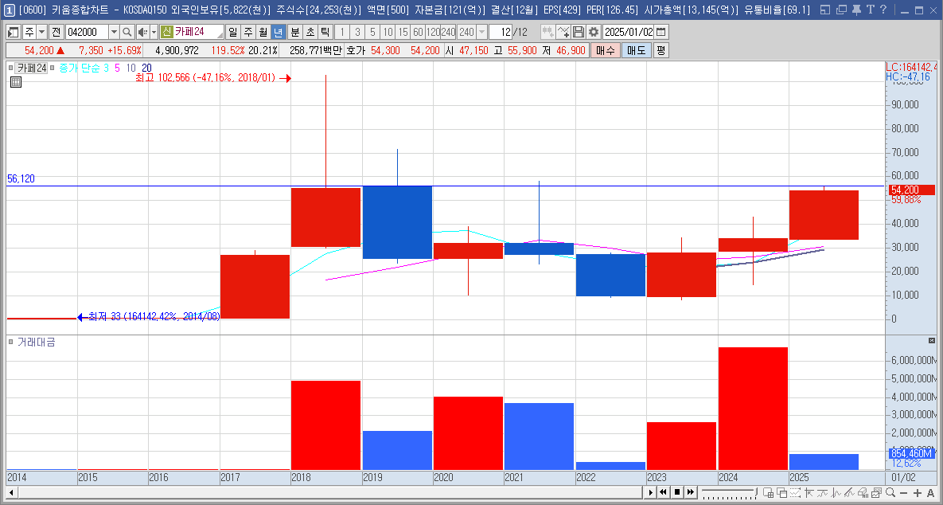This screenshot has width=943, height=505.
Task: Click the duplicate window icon in title bar
Action: coord(841,10)
